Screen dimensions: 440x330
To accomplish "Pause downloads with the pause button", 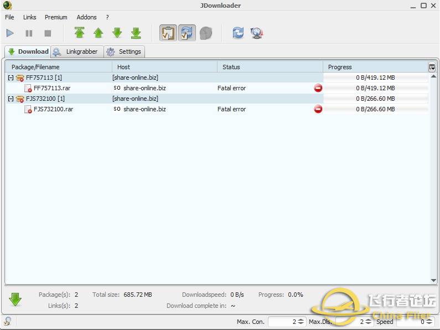I will [29, 33].
